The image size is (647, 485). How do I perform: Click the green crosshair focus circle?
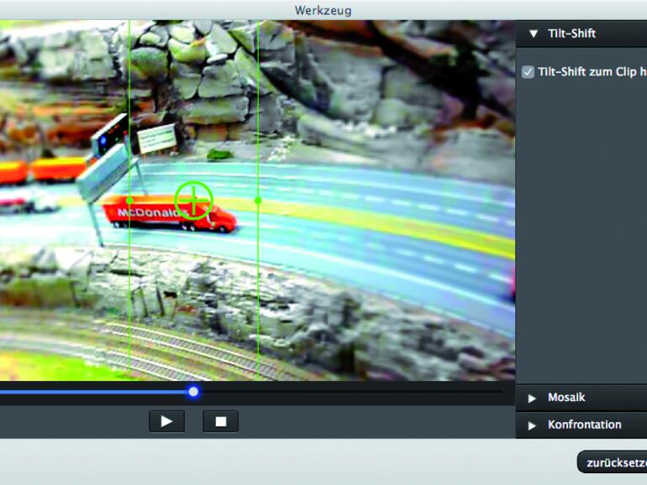coord(193,200)
